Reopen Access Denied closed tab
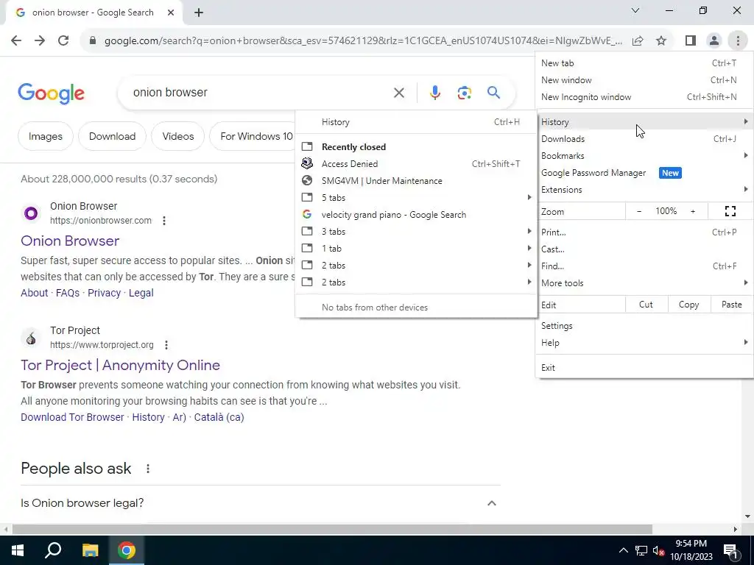This screenshot has height=565, width=754. (x=417, y=164)
